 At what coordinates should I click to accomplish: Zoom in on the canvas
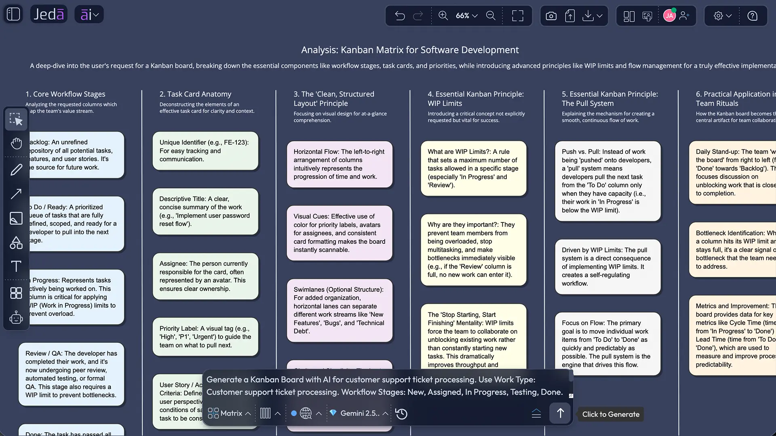(x=443, y=16)
